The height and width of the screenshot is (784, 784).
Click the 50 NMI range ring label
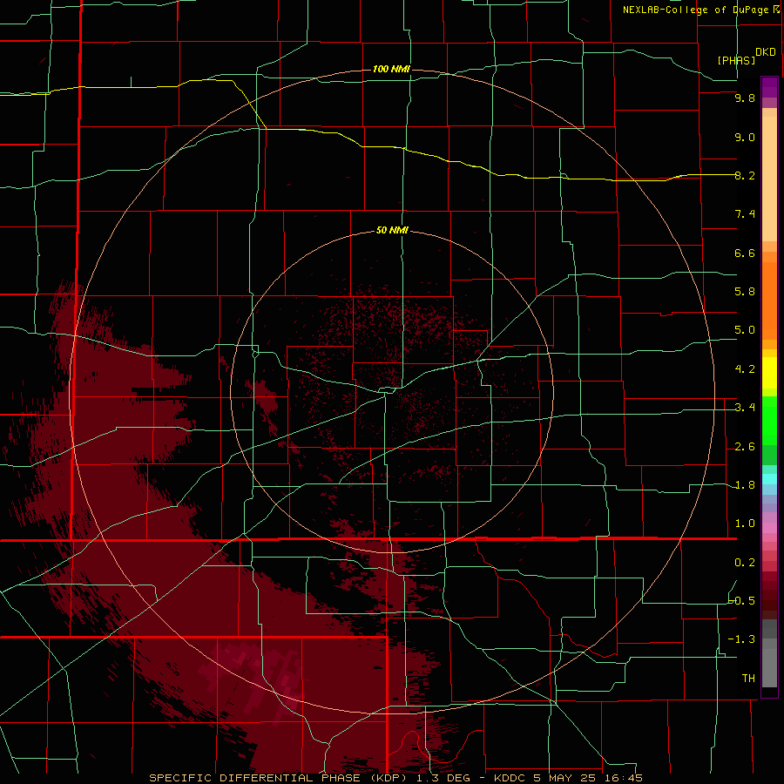[392, 231]
